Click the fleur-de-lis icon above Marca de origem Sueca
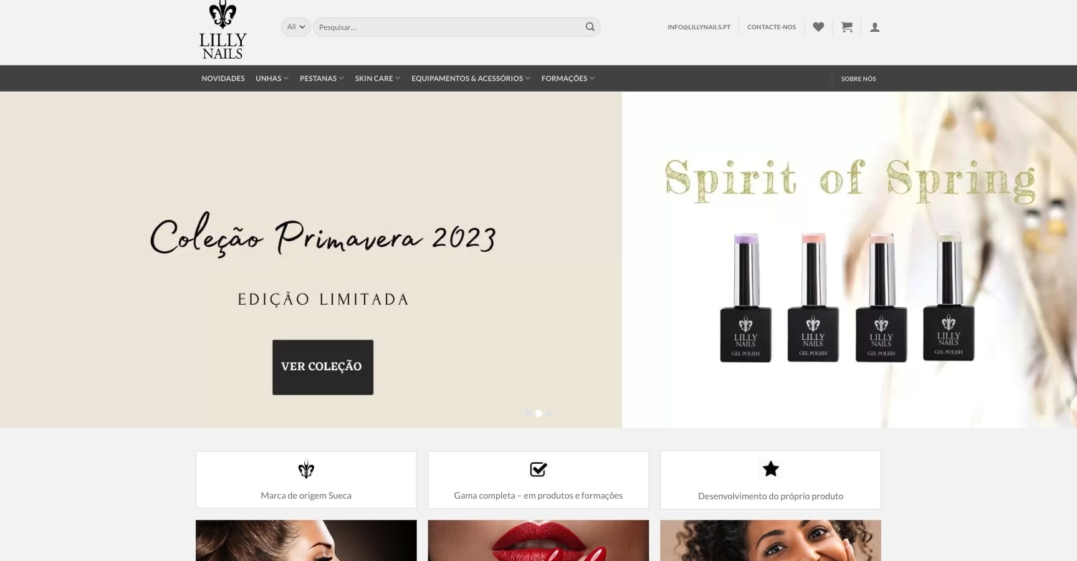 coord(306,469)
